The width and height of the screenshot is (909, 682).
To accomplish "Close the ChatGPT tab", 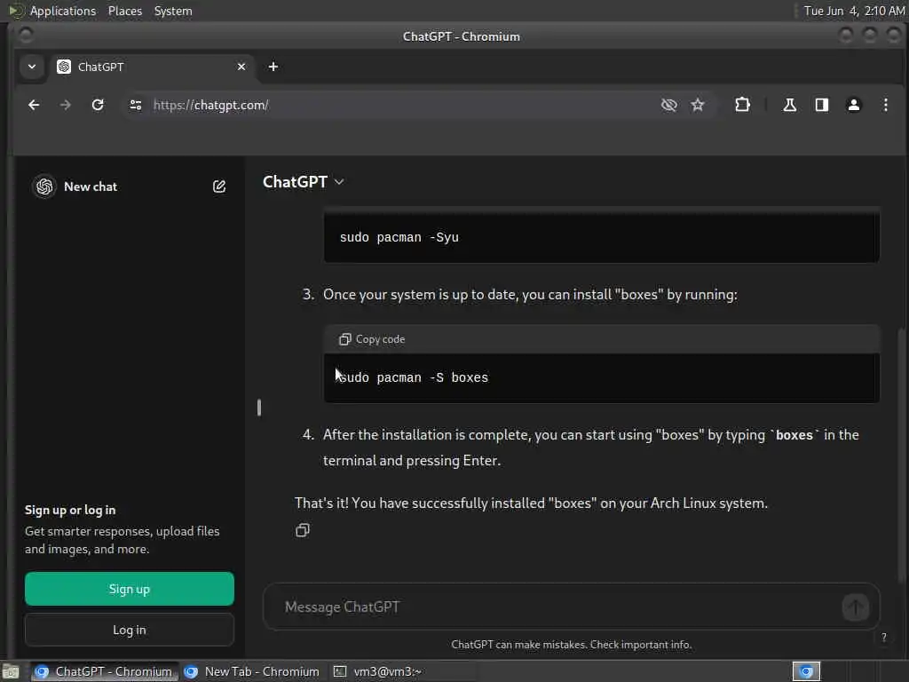I will pos(241,67).
